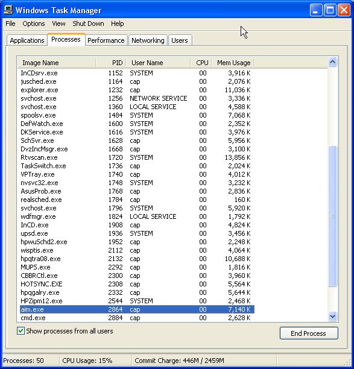Click the End Process button
The width and height of the screenshot is (354, 369).
pos(309,333)
